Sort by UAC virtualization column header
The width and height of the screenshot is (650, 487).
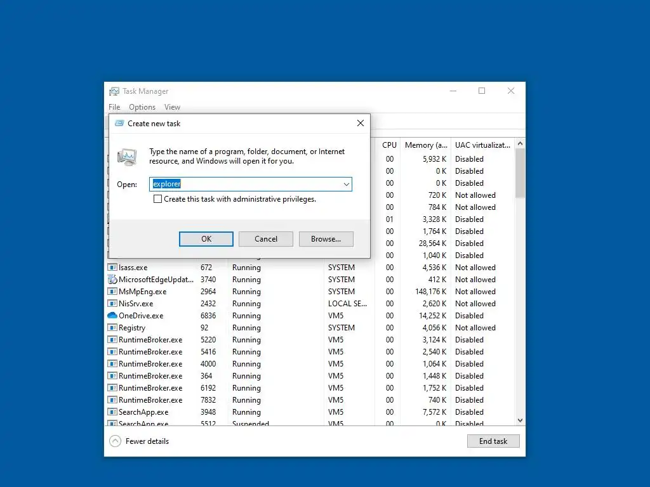click(x=482, y=145)
